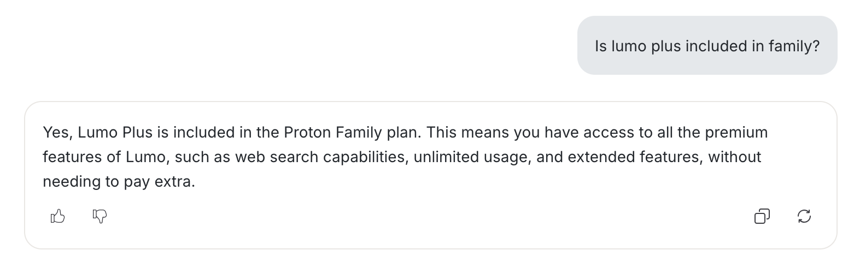Click "needing to pay extra" text
This screenshot has width=854, height=262.
click(x=118, y=182)
